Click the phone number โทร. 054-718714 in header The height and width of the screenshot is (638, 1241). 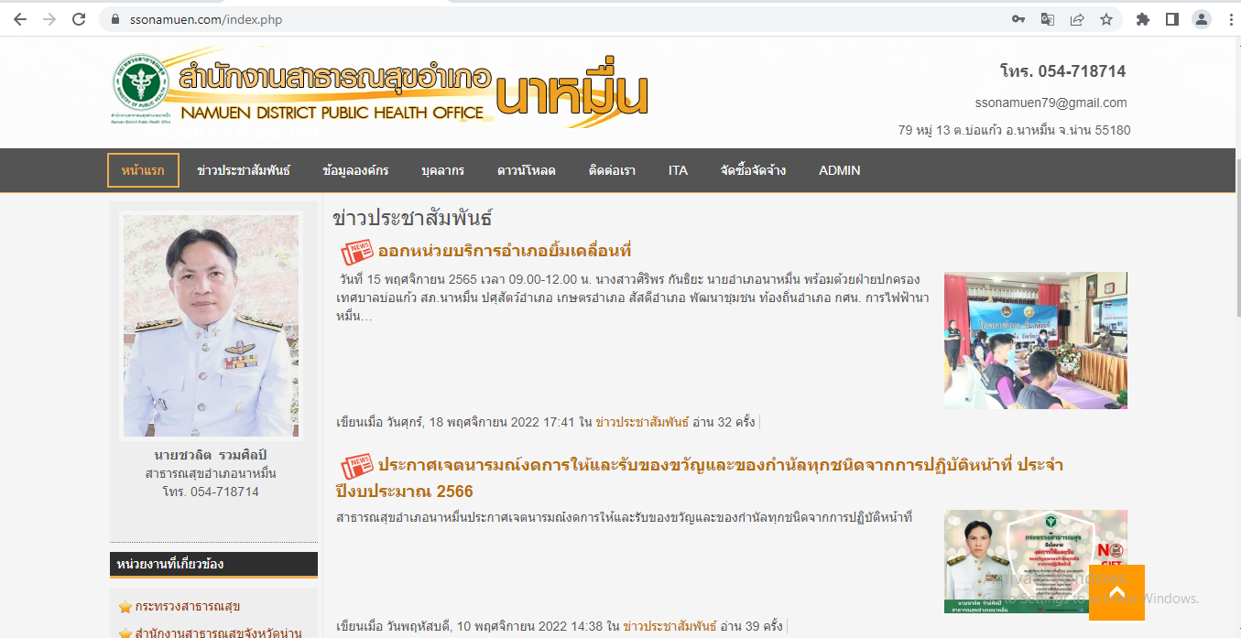point(1062,71)
